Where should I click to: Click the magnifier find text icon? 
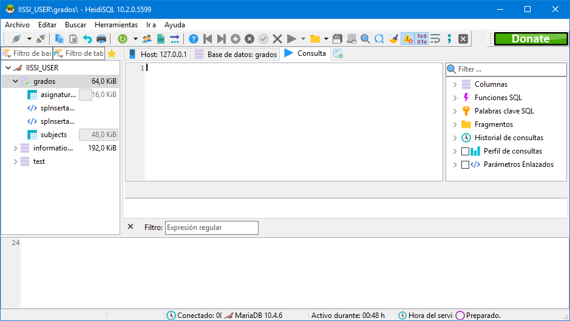tap(365, 39)
